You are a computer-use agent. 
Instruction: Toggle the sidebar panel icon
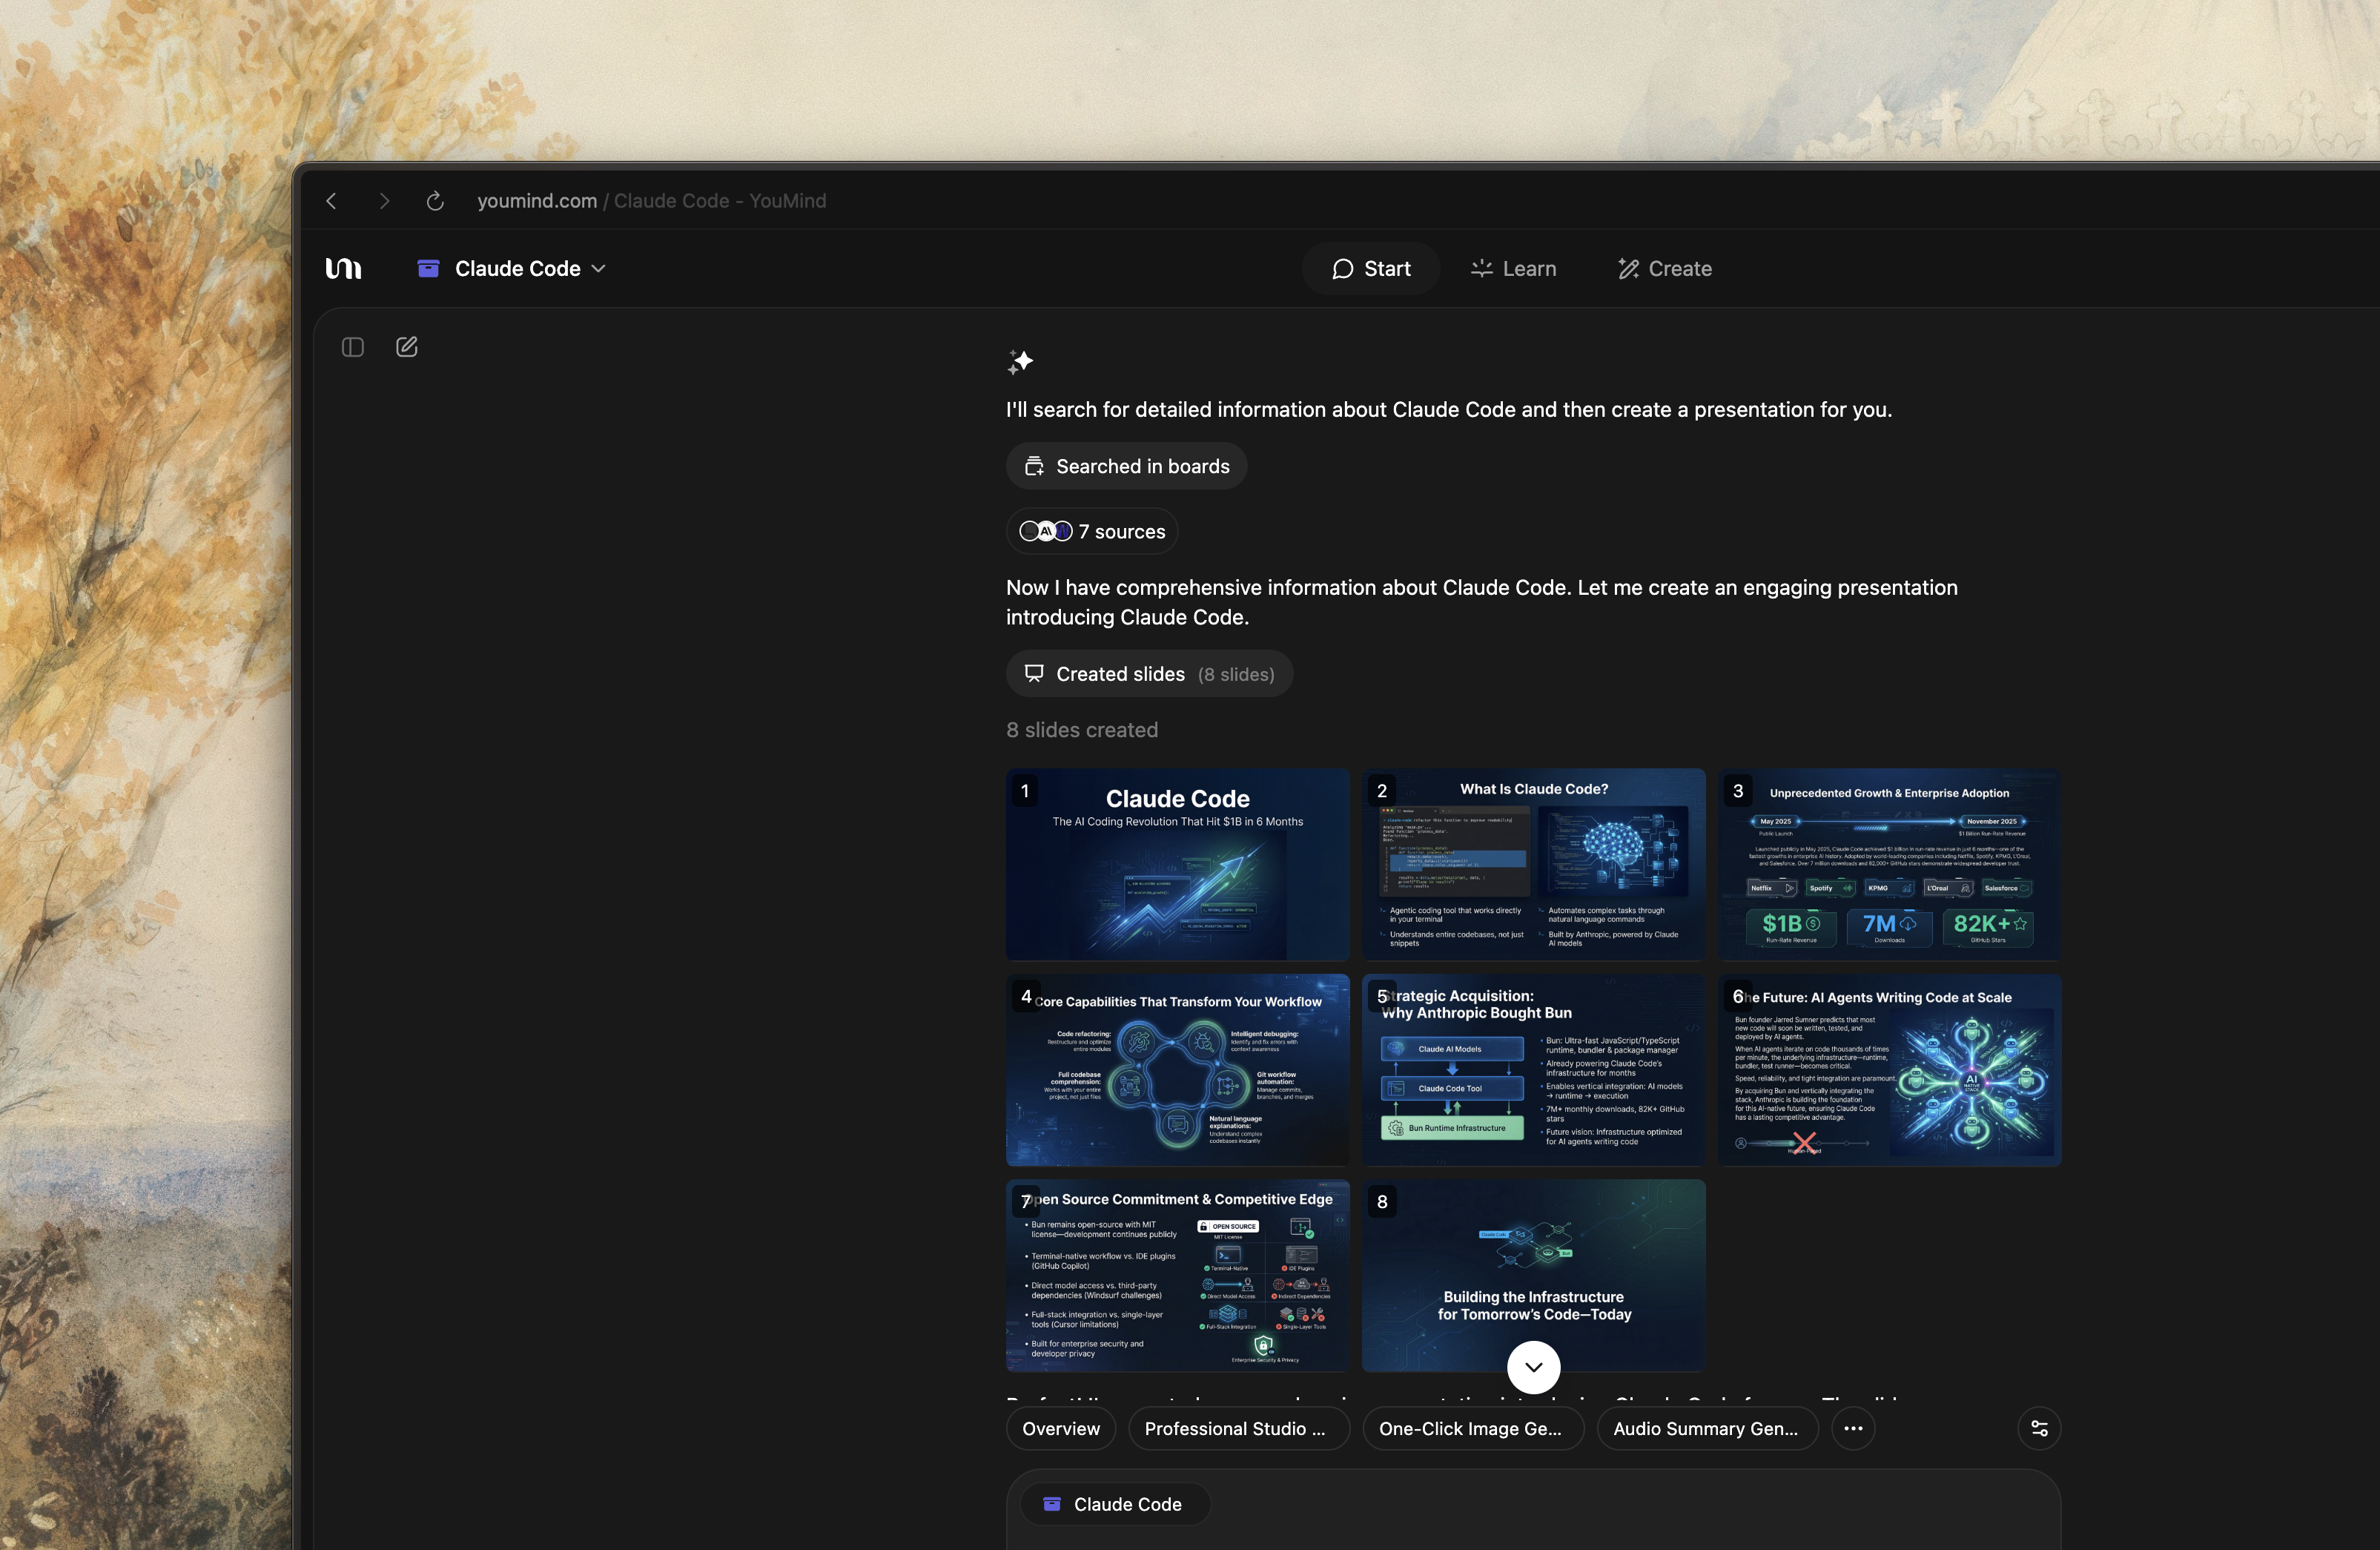[352, 347]
